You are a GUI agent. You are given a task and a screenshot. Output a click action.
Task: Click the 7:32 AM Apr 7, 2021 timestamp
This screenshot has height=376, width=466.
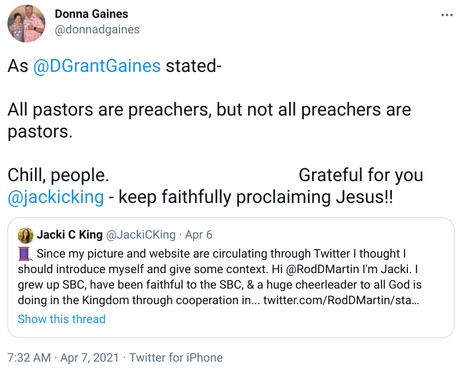63,357
